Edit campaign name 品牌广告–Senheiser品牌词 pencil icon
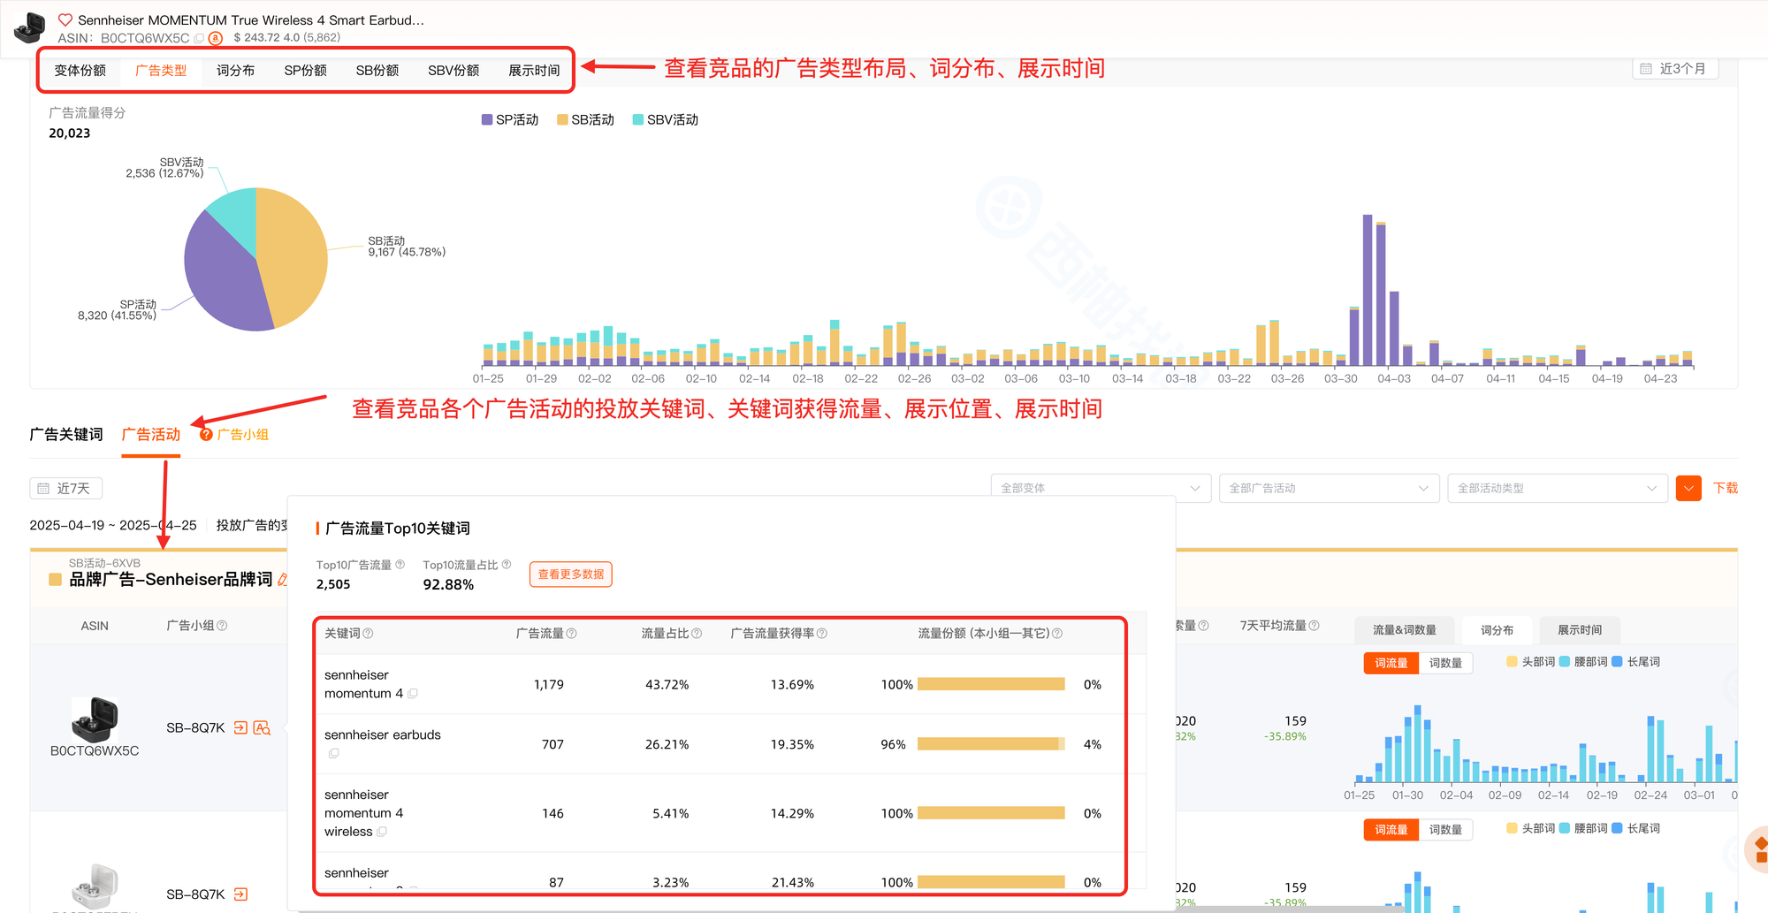Viewport: 1768px width, 913px height. pos(283,580)
